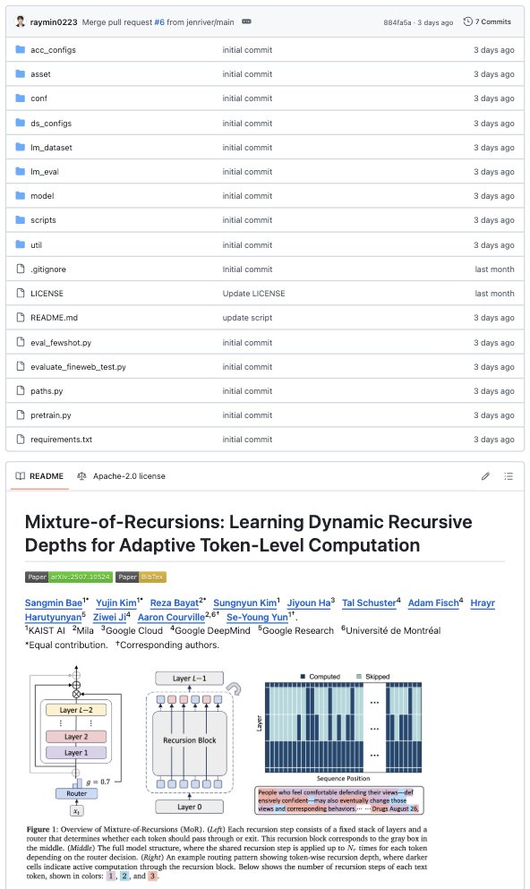530x889 pixels.
Task: Open the pretrain.py file name
Action: coord(51,415)
